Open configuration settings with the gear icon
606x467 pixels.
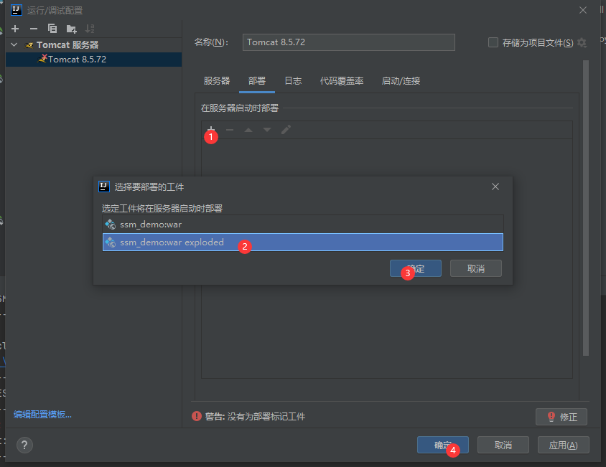point(582,42)
